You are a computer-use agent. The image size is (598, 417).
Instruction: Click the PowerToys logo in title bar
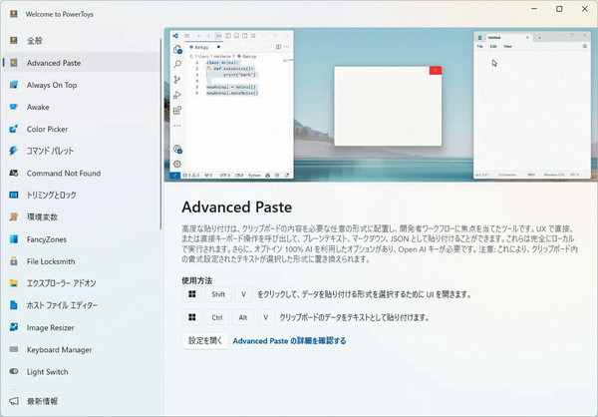pos(14,14)
